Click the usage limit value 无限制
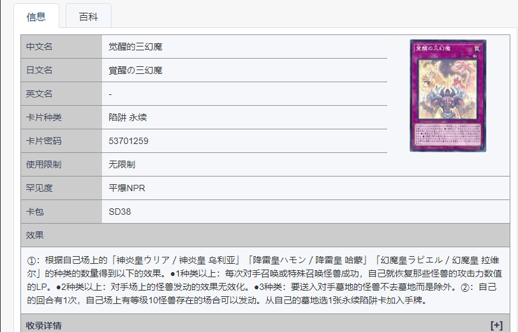The height and width of the screenshot is (332, 518). (x=122, y=164)
